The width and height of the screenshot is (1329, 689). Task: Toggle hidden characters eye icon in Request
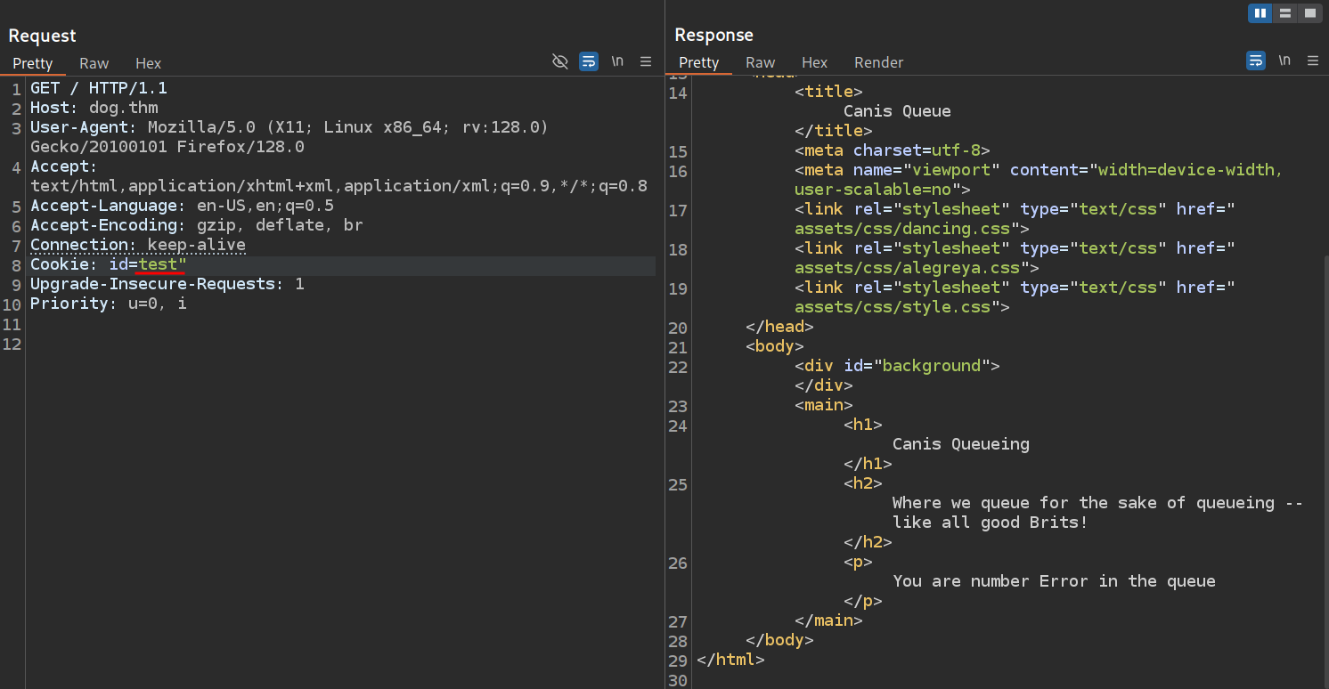[560, 61]
